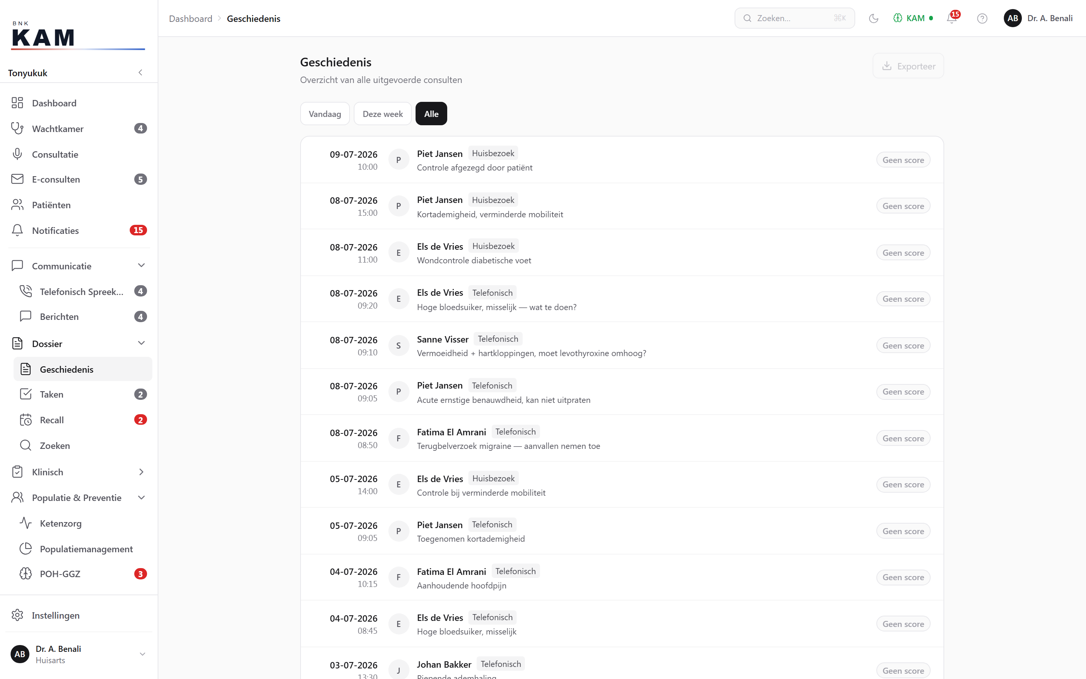Select the Alle filter tab
The height and width of the screenshot is (679, 1086).
[x=431, y=114]
